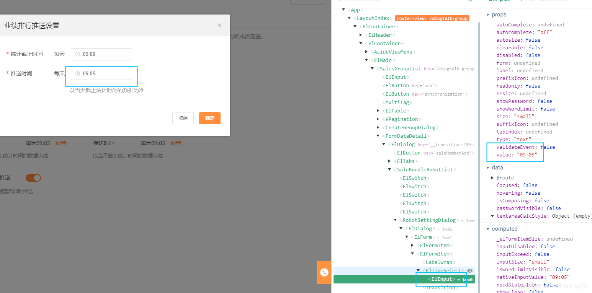The height and width of the screenshot is (293, 592).
Task: Select ElDialog with key '__transition-239'
Action: [x=431, y=145]
